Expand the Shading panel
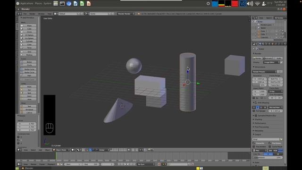This screenshot has width=302, height=170. (x=258, y=119)
